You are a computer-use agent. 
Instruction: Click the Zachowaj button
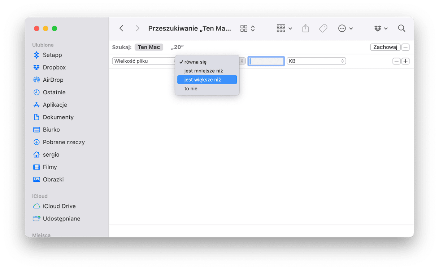pos(385,47)
